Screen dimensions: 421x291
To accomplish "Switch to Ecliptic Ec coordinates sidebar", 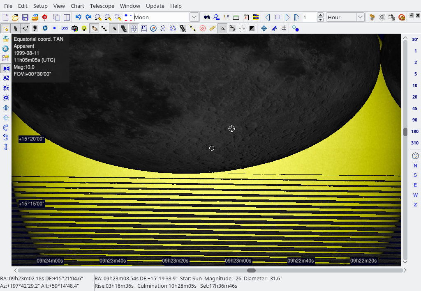I will [x=6, y=88].
